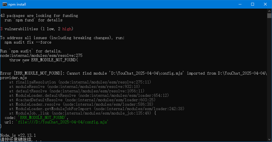Image resolution: width=272 pixels, height=142 pixels.
Task: Minimize the npm install console window
Action: point(240,4)
